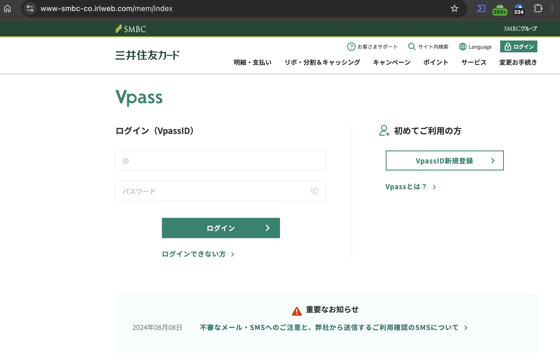Click the SMBC logo in green header
560x361 pixels.
click(x=131, y=29)
